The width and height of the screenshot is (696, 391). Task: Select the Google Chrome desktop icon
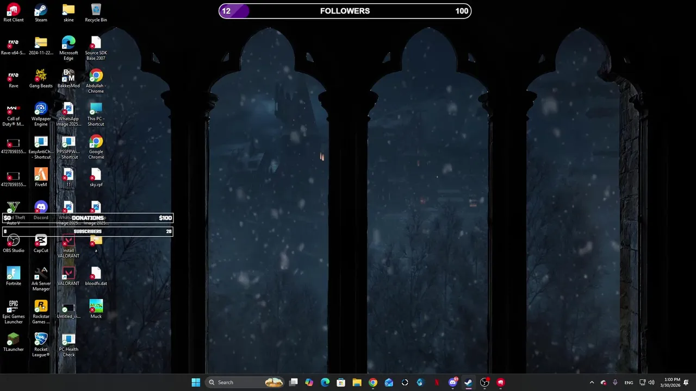[x=96, y=148]
